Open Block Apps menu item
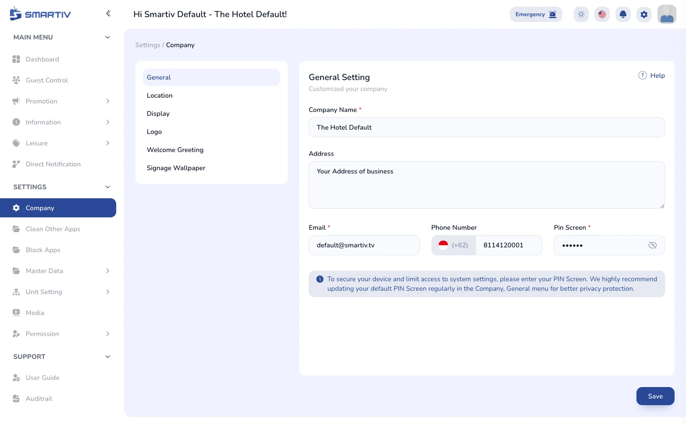 (x=58, y=250)
